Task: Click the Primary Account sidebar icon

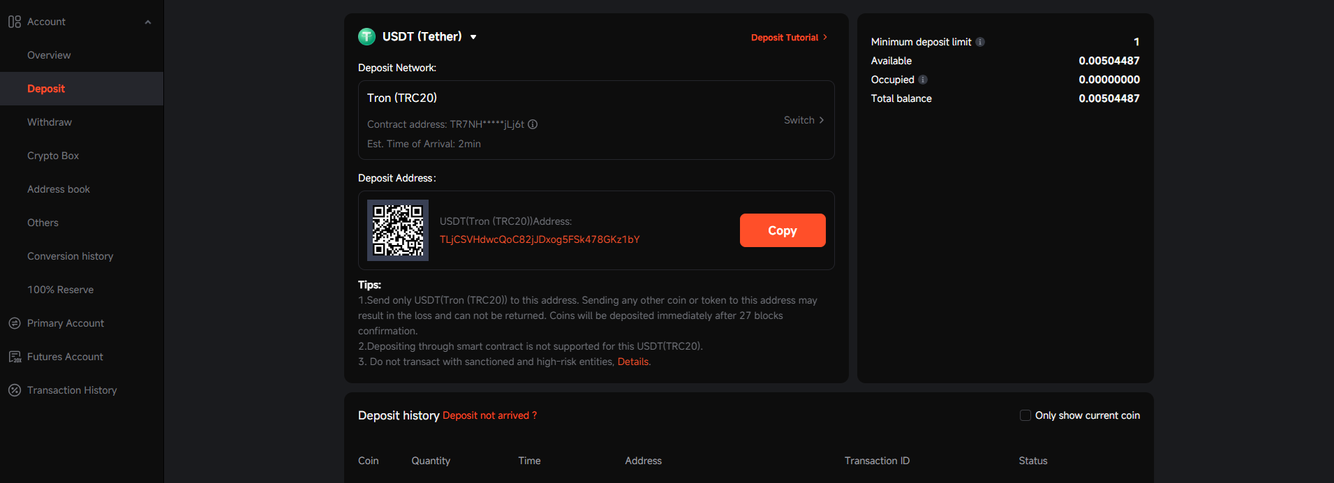Action: (x=15, y=323)
